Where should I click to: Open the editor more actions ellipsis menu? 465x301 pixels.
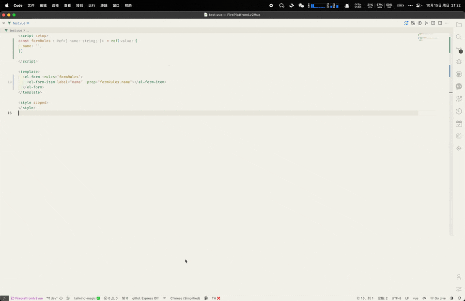(447, 23)
